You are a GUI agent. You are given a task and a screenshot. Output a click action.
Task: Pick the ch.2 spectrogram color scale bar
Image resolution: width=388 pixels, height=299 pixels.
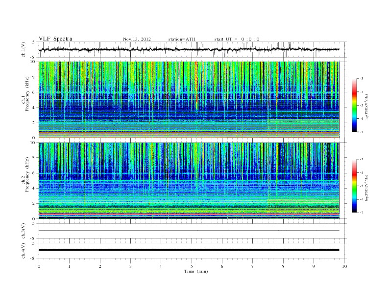(x=355, y=186)
